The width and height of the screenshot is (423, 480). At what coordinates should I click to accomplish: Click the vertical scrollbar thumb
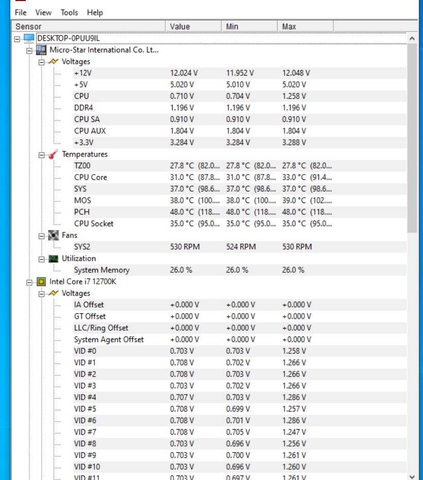[x=412, y=139]
